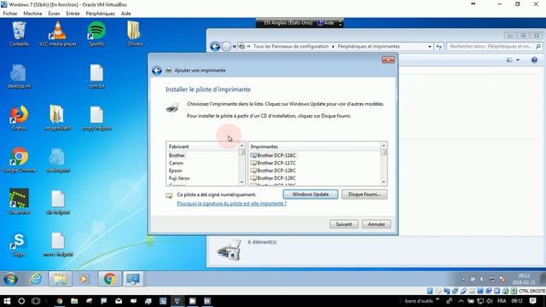The height and width of the screenshot is (307, 546).
Task: Open file explorer in Windows 7 taskbar
Action: pyautogui.click(x=61, y=279)
